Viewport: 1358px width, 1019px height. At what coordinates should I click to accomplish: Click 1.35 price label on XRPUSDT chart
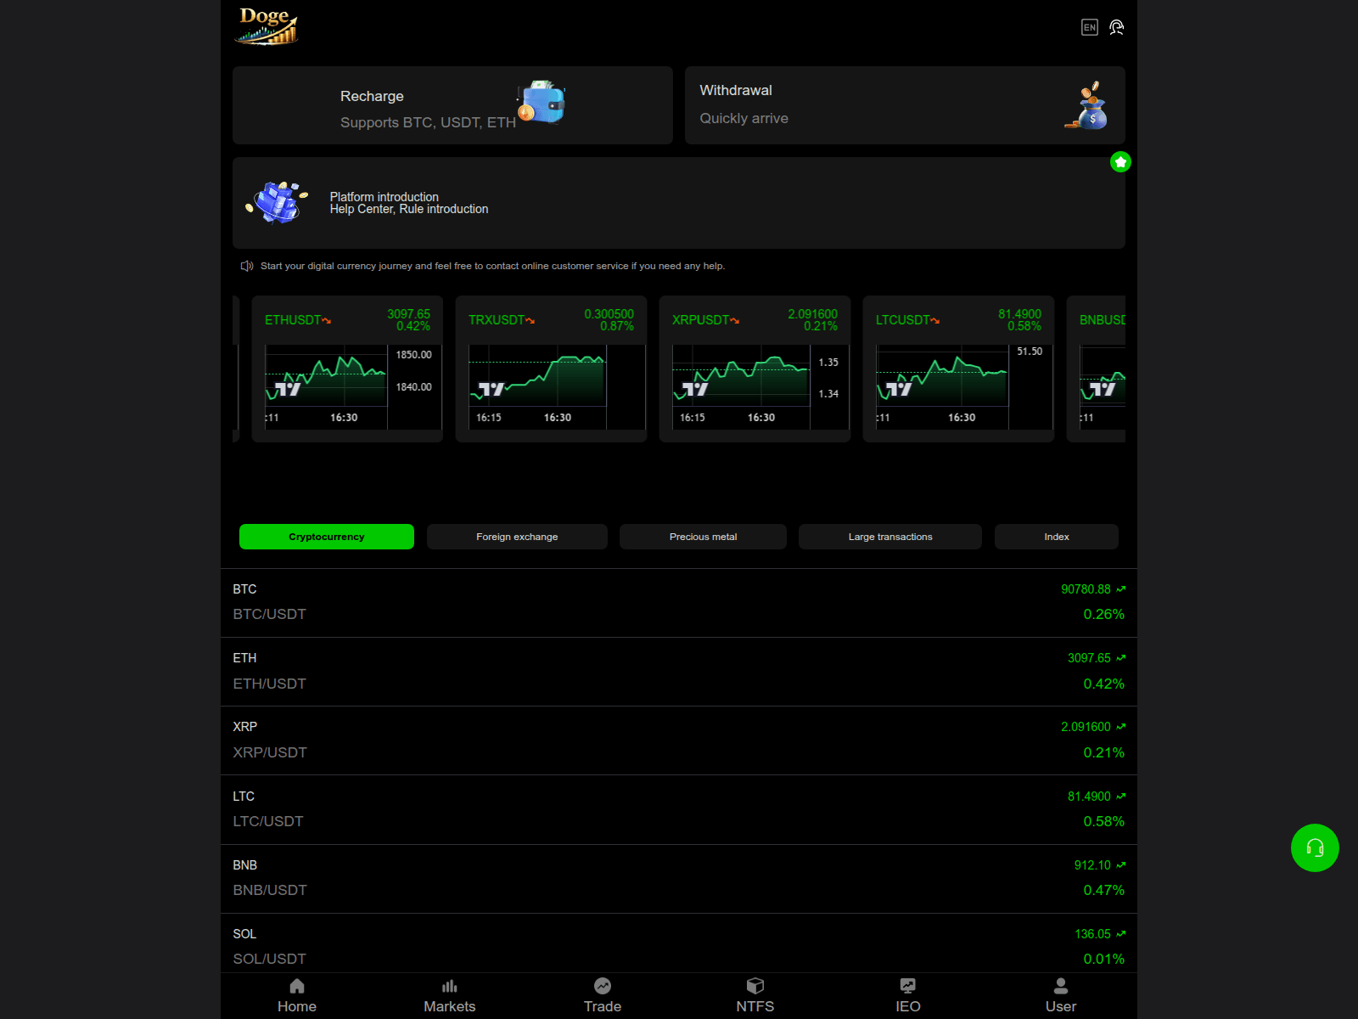(x=828, y=363)
